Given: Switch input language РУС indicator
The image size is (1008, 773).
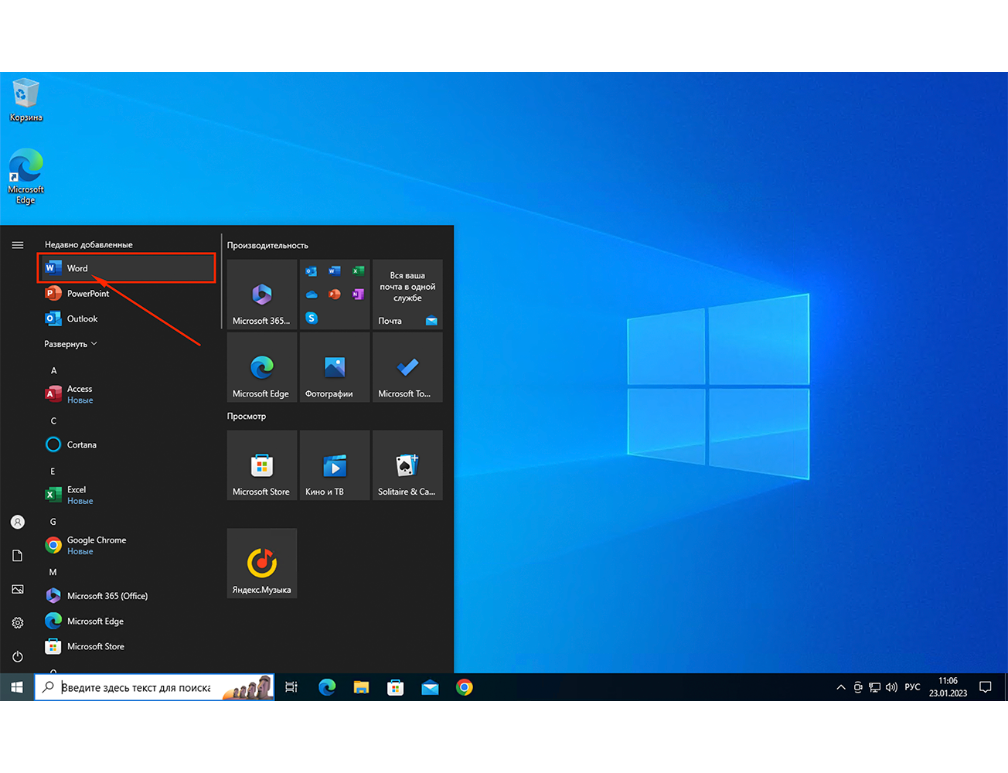Looking at the screenshot, I should 912,687.
